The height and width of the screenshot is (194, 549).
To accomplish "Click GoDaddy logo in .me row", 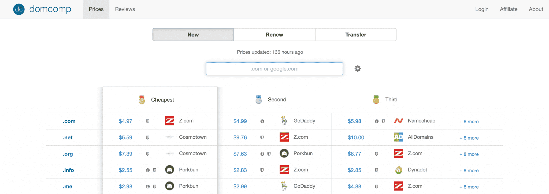I will [284, 186].
